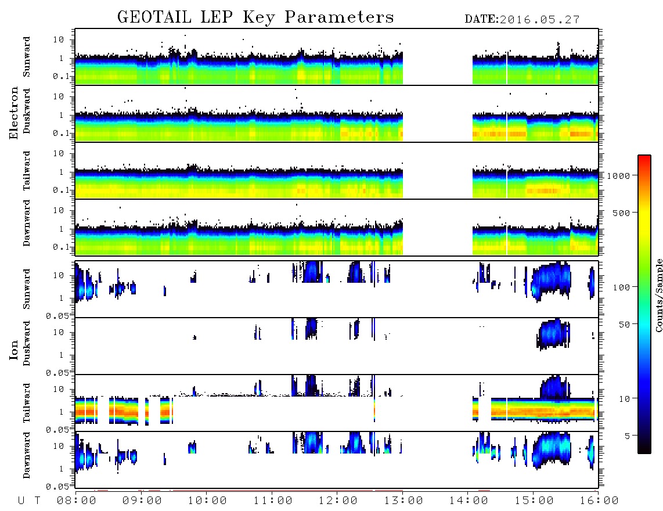
Task: Click the Electron Tailward spectrogram panel
Action: 337,171
